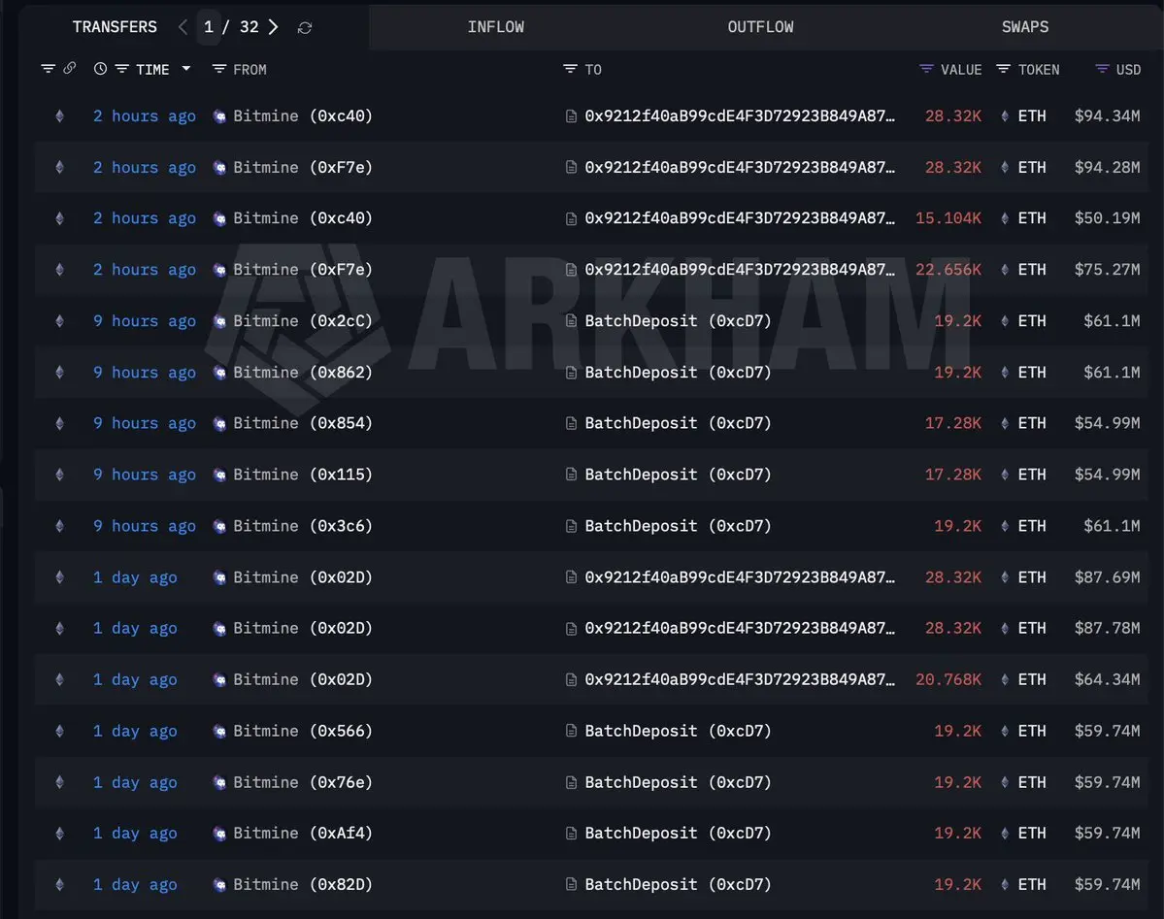Open Bitmine (0x854) address
1164x919 pixels.
coord(303,423)
